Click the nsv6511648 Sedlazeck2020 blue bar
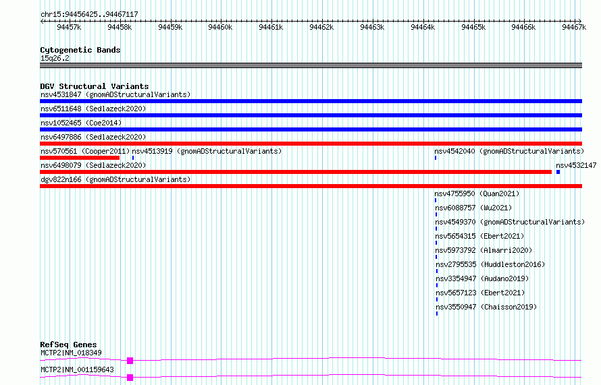The height and width of the screenshot is (385, 601). click(311, 115)
